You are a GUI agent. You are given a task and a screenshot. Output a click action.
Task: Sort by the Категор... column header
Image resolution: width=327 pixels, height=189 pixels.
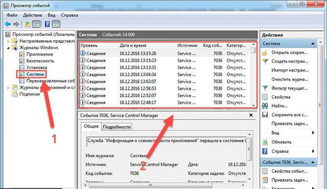click(x=236, y=45)
